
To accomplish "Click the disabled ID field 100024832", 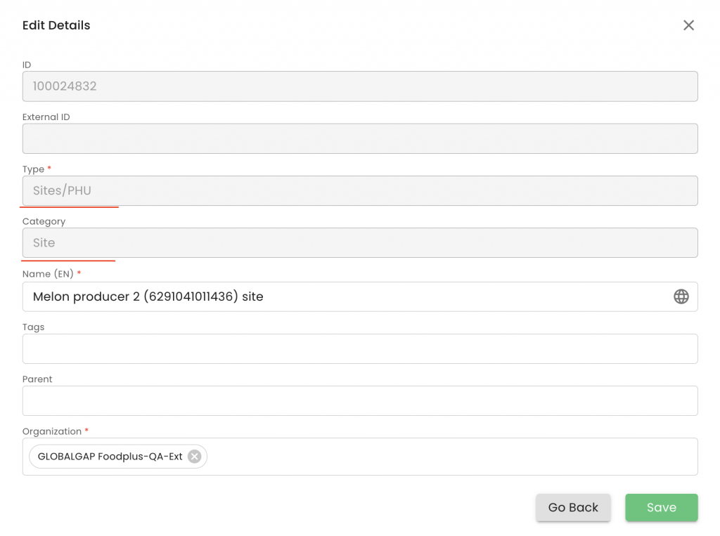I will tap(360, 86).
